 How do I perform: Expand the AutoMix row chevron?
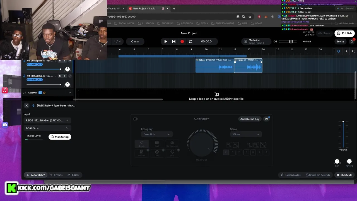(70, 93)
